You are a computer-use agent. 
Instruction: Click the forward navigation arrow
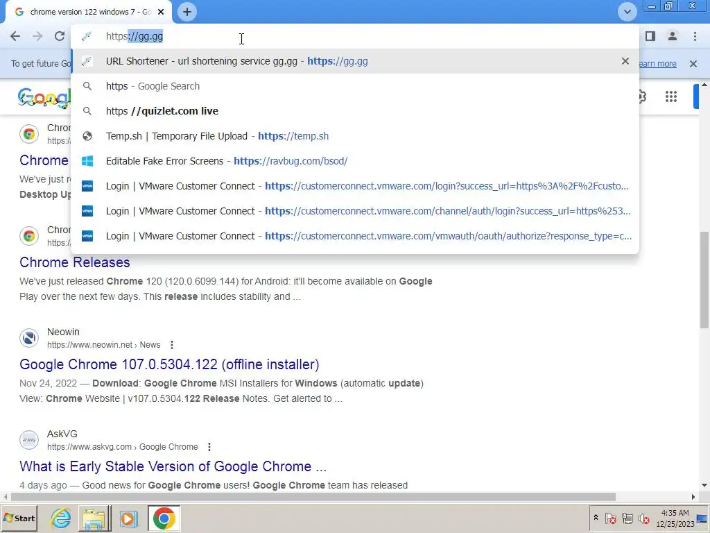point(37,36)
